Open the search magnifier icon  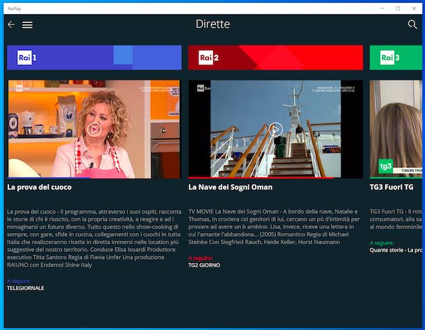[412, 24]
